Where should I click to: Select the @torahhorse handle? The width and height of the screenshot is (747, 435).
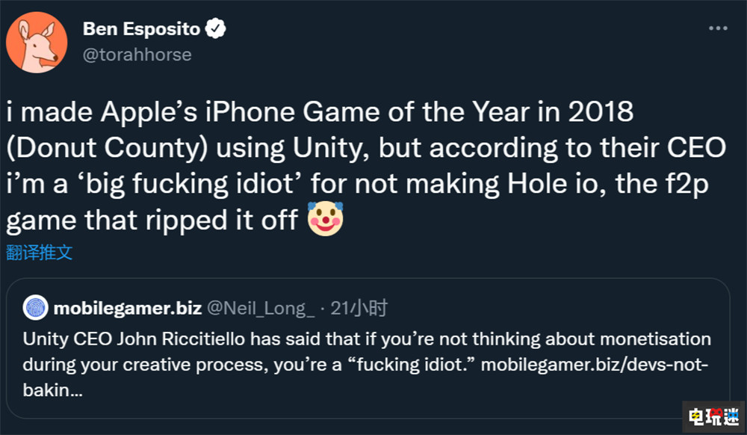tap(137, 54)
